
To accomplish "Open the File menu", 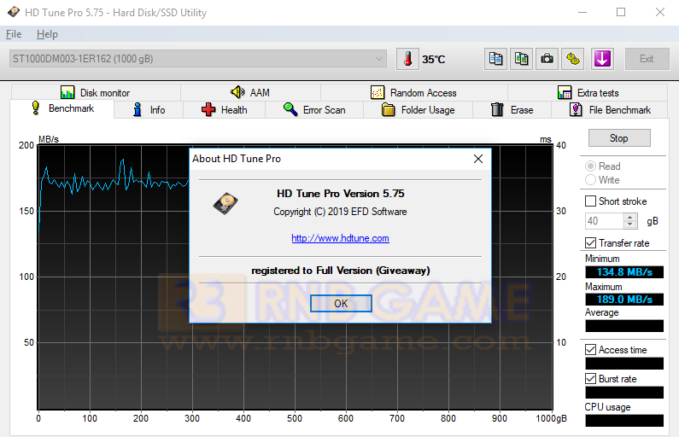I will [x=14, y=34].
